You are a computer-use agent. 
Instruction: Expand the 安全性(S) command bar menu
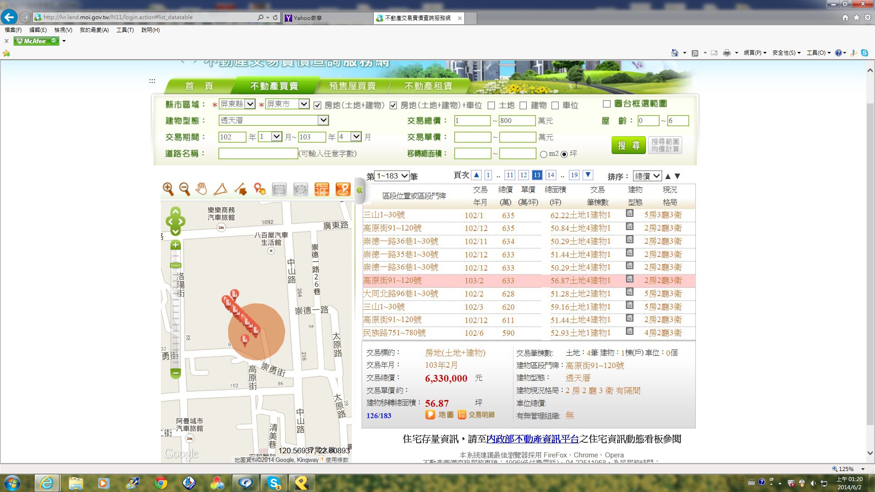point(786,53)
